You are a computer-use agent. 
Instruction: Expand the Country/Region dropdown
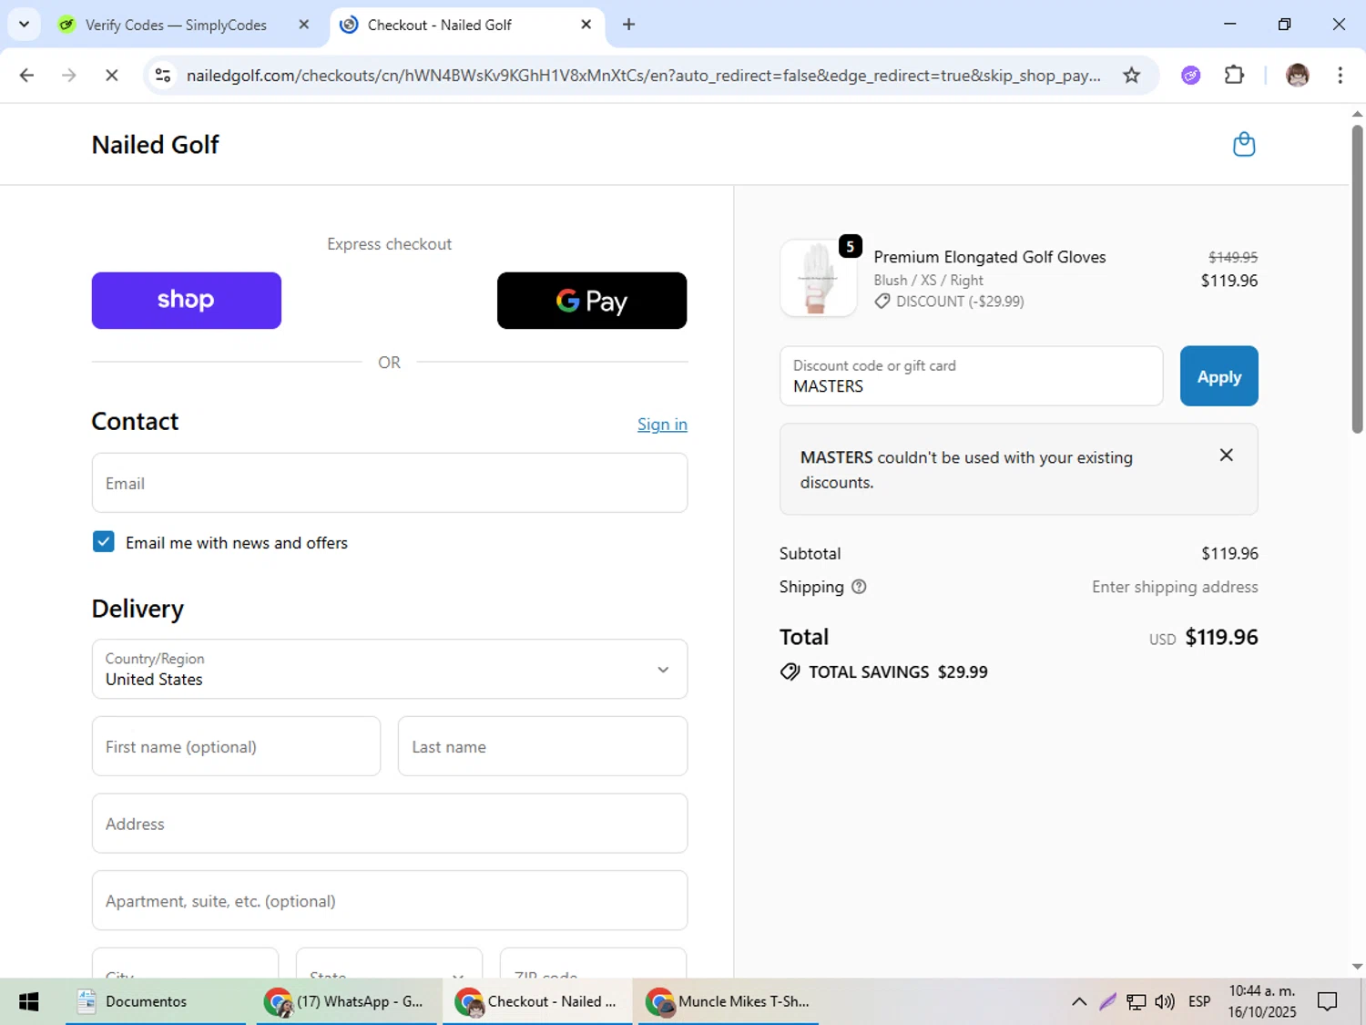coord(390,669)
